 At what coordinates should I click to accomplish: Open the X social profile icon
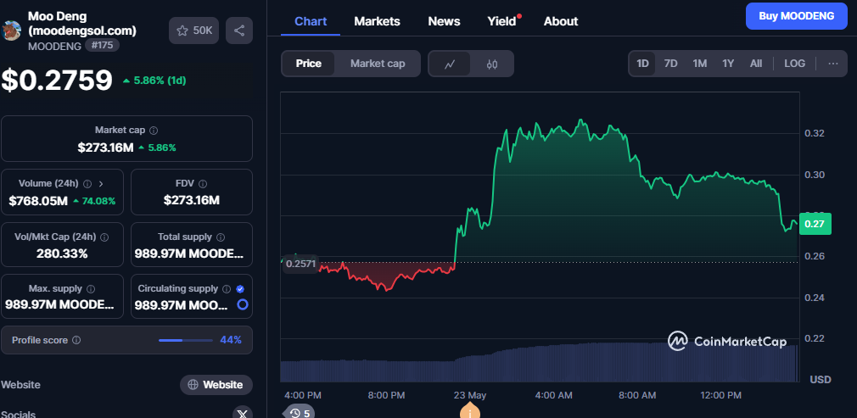point(243,414)
